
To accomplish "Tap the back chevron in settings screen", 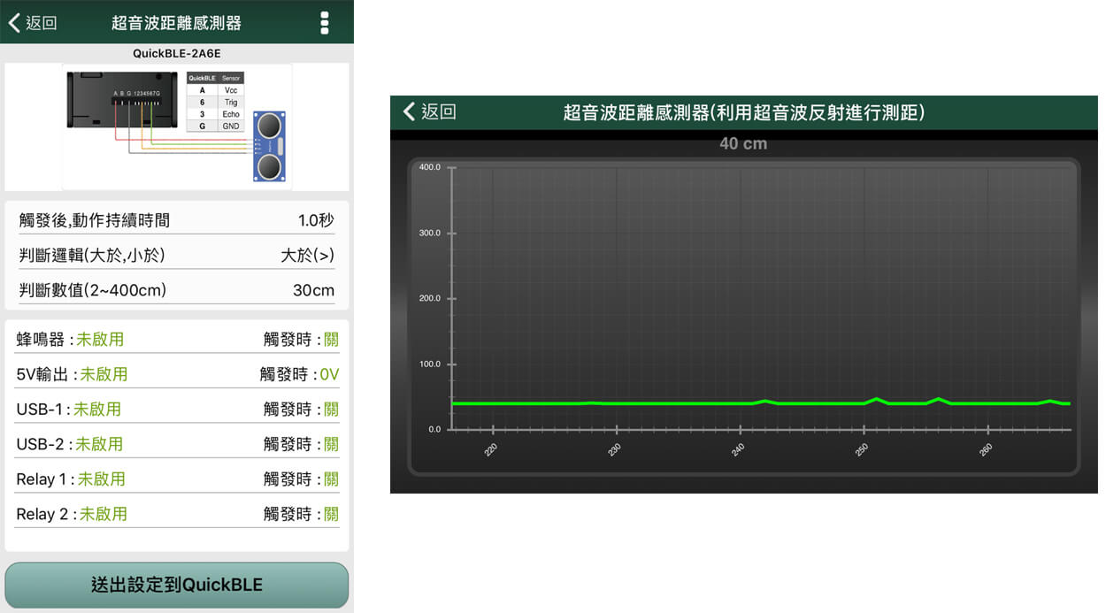I will pos(15,23).
